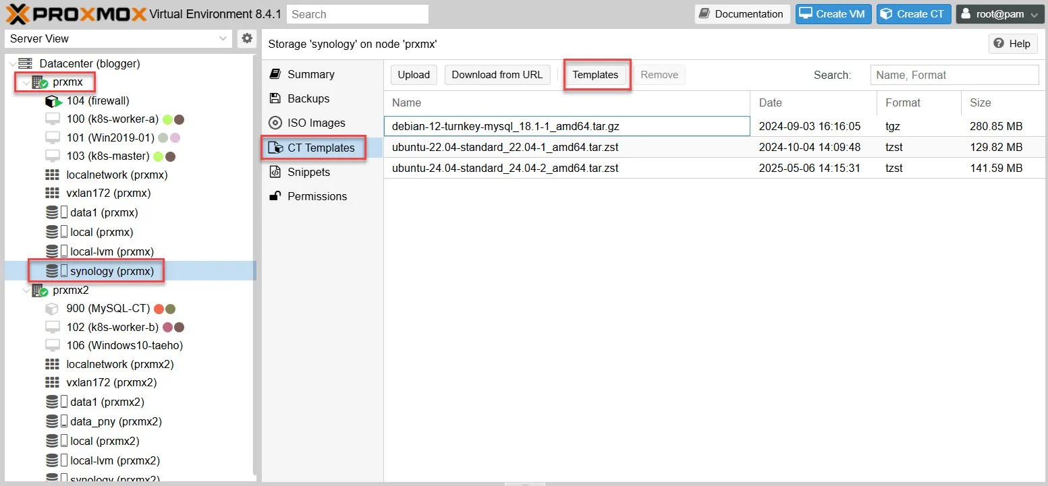Viewport: 1048px width, 486px height.
Task: Collapse the prxmx node in the tree
Action: tap(26, 82)
